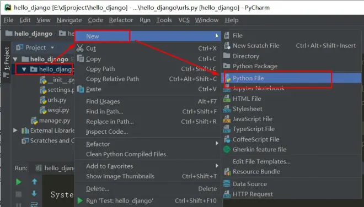
Task: Select urls.py in project tree
Action: click(x=57, y=100)
